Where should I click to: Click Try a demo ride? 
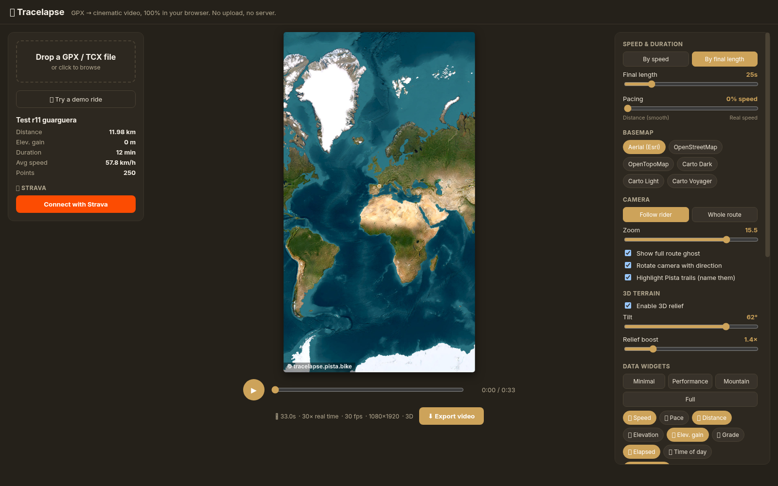click(76, 99)
